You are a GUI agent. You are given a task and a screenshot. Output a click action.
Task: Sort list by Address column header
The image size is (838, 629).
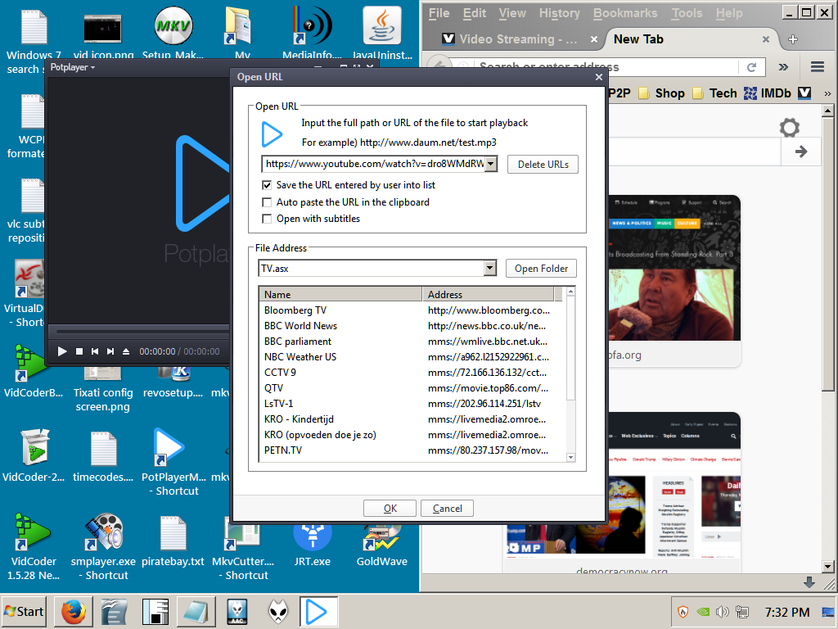click(x=488, y=294)
